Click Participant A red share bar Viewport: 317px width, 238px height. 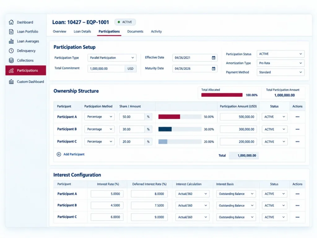click(169, 117)
